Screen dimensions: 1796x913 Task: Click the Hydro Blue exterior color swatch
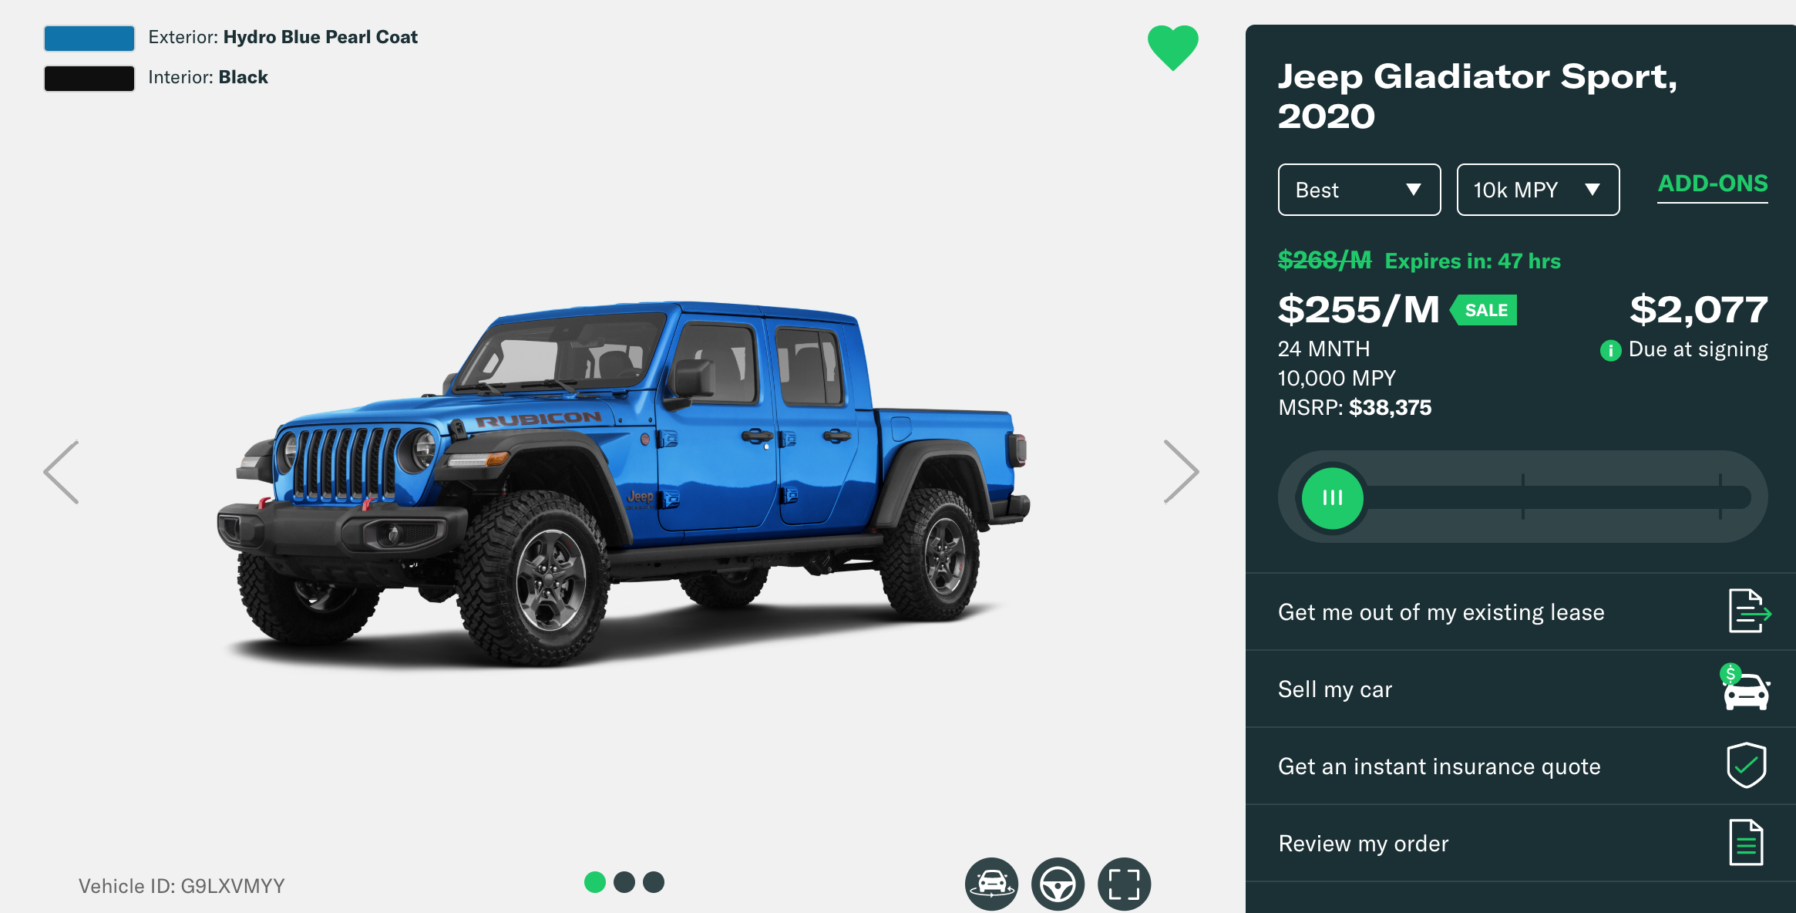(89, 38)
